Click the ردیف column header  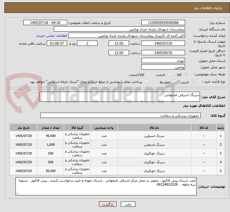click(221, 128)
